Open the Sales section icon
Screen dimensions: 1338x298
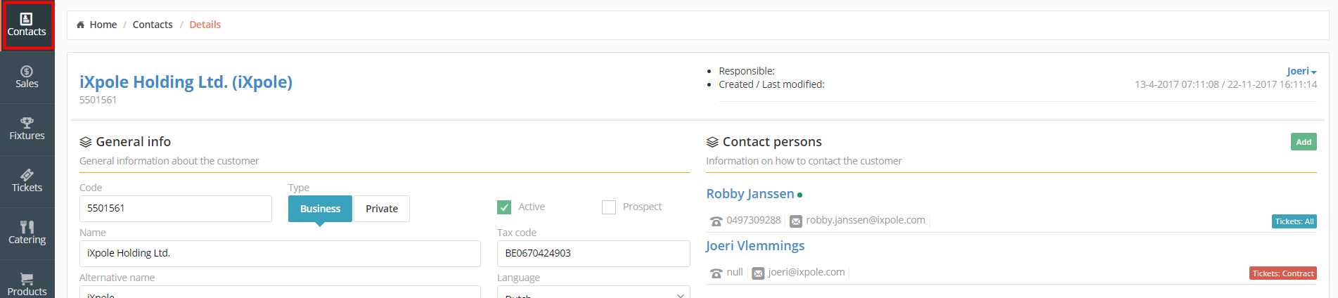[x=27, y=71]
